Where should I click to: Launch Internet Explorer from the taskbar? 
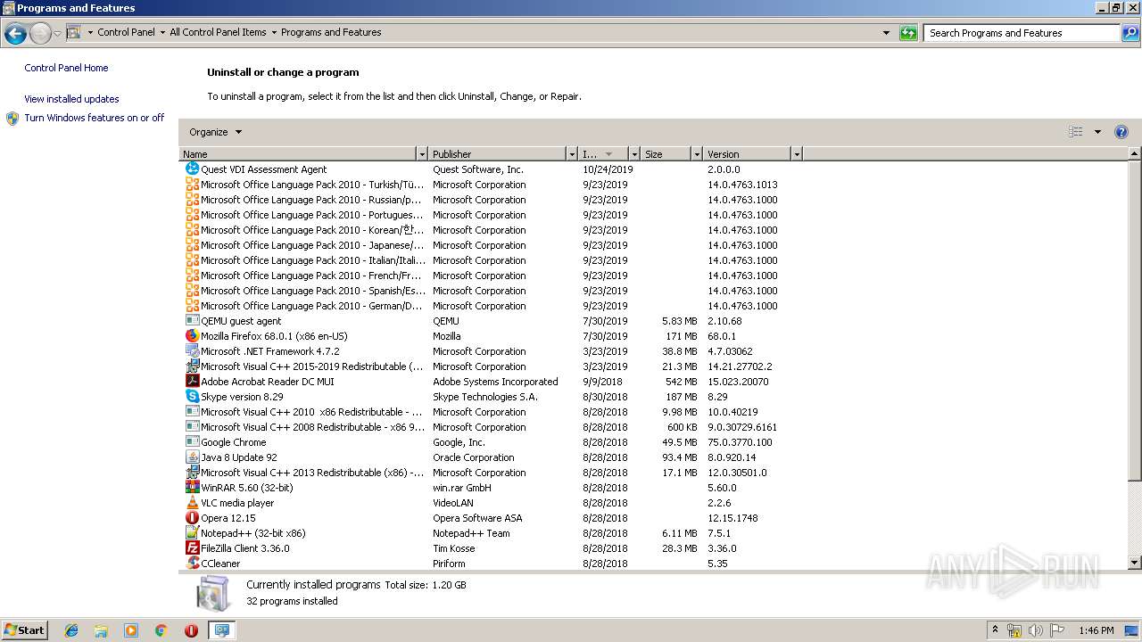[x=71, y=630]
